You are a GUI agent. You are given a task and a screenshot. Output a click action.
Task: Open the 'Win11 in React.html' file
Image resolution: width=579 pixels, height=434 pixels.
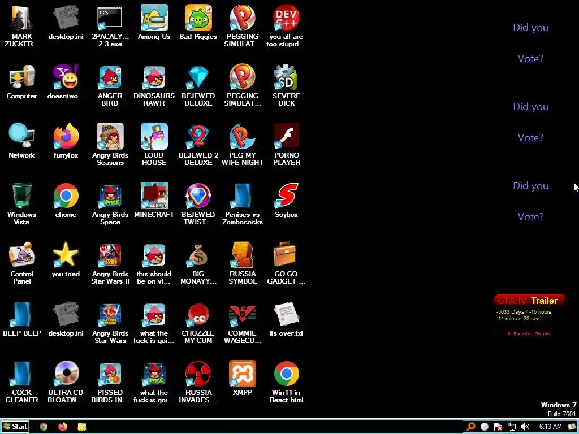tap(286, 383)
